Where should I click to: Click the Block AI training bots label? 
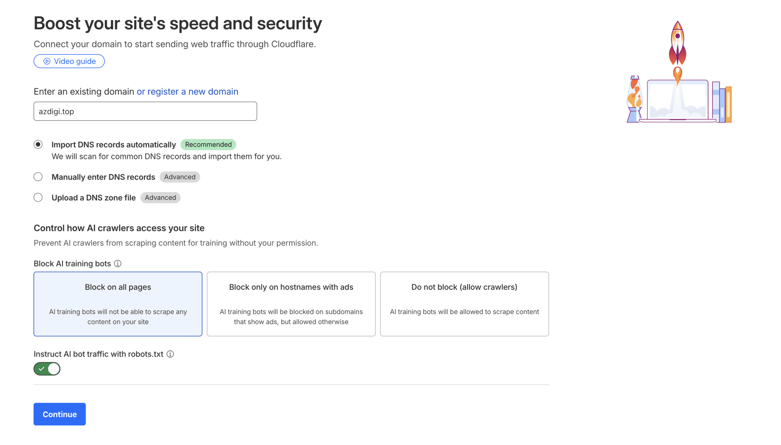click(x=72, y=263)
